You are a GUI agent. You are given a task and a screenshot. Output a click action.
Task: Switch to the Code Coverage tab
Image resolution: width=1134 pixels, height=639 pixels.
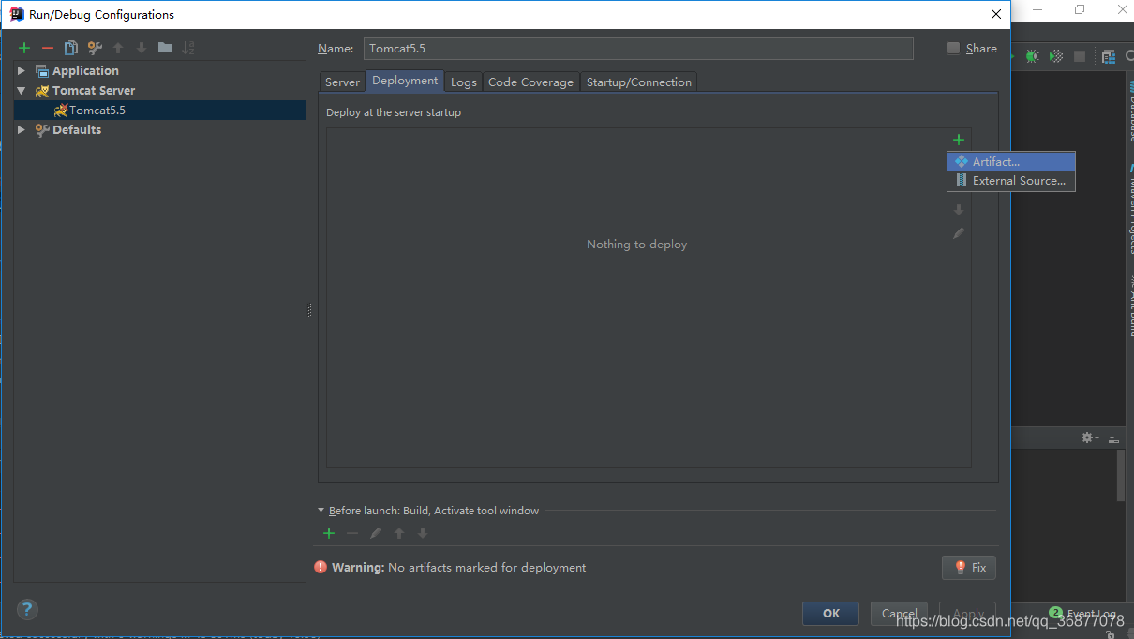(530, 82)
